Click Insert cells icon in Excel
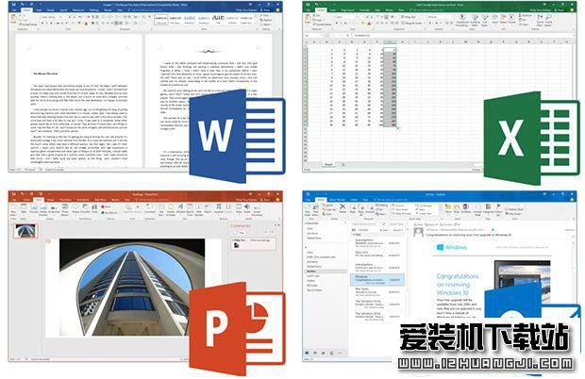The height and width of the screenshot is (379, 585). 495,19
